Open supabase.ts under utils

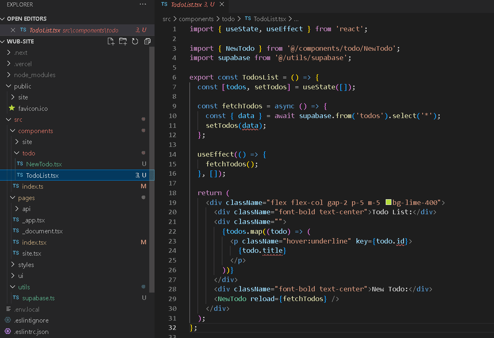coord(38,298)
